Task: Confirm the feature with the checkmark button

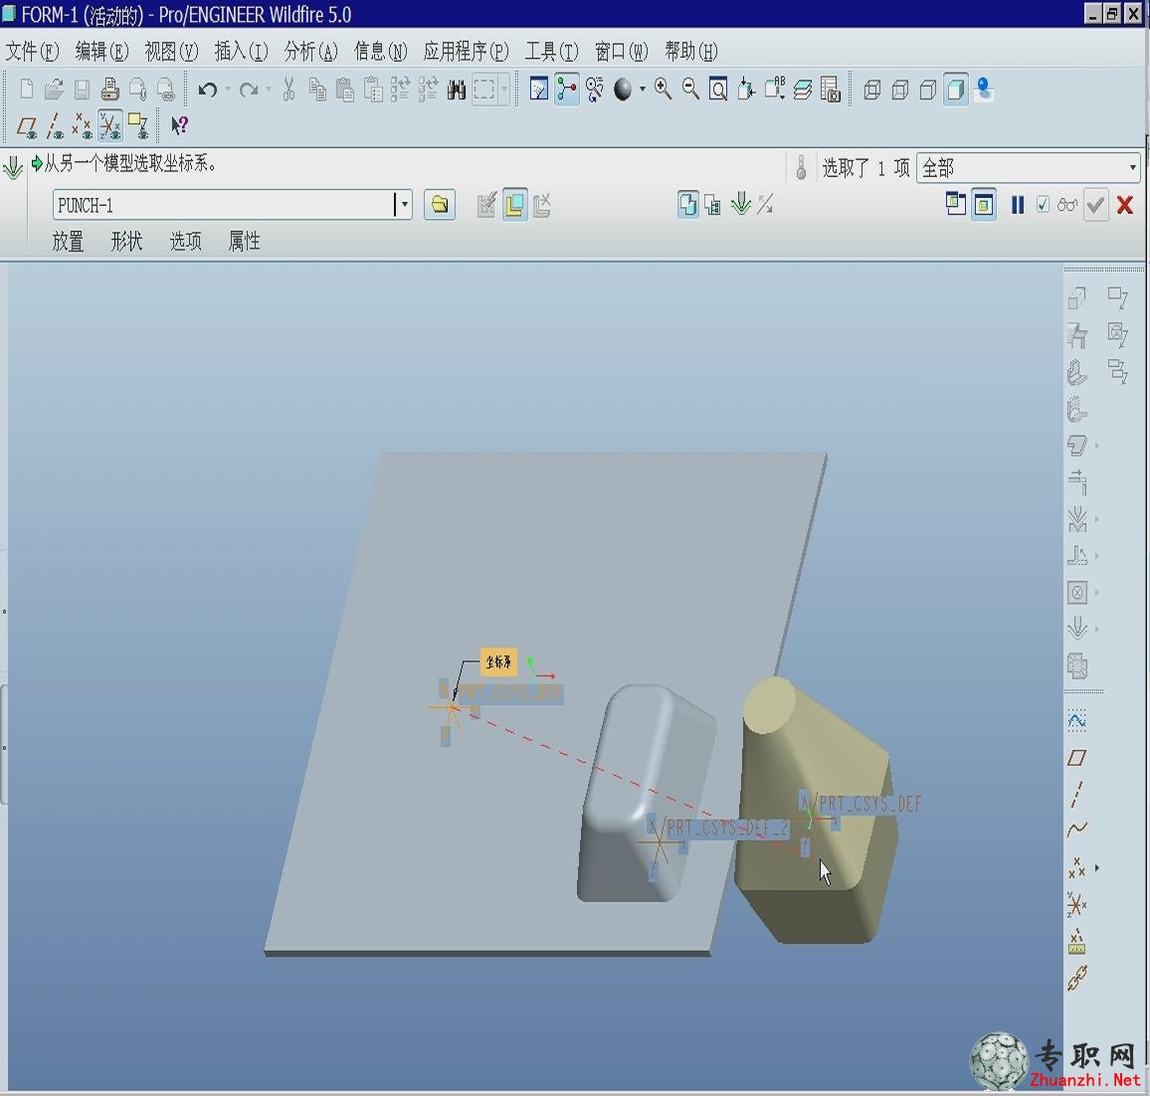Action: click(x=1095, y=205)
